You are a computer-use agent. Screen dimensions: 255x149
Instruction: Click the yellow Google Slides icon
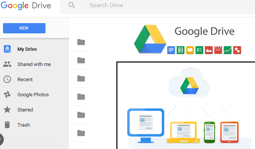pyautogui.click(x=190, y=50)
